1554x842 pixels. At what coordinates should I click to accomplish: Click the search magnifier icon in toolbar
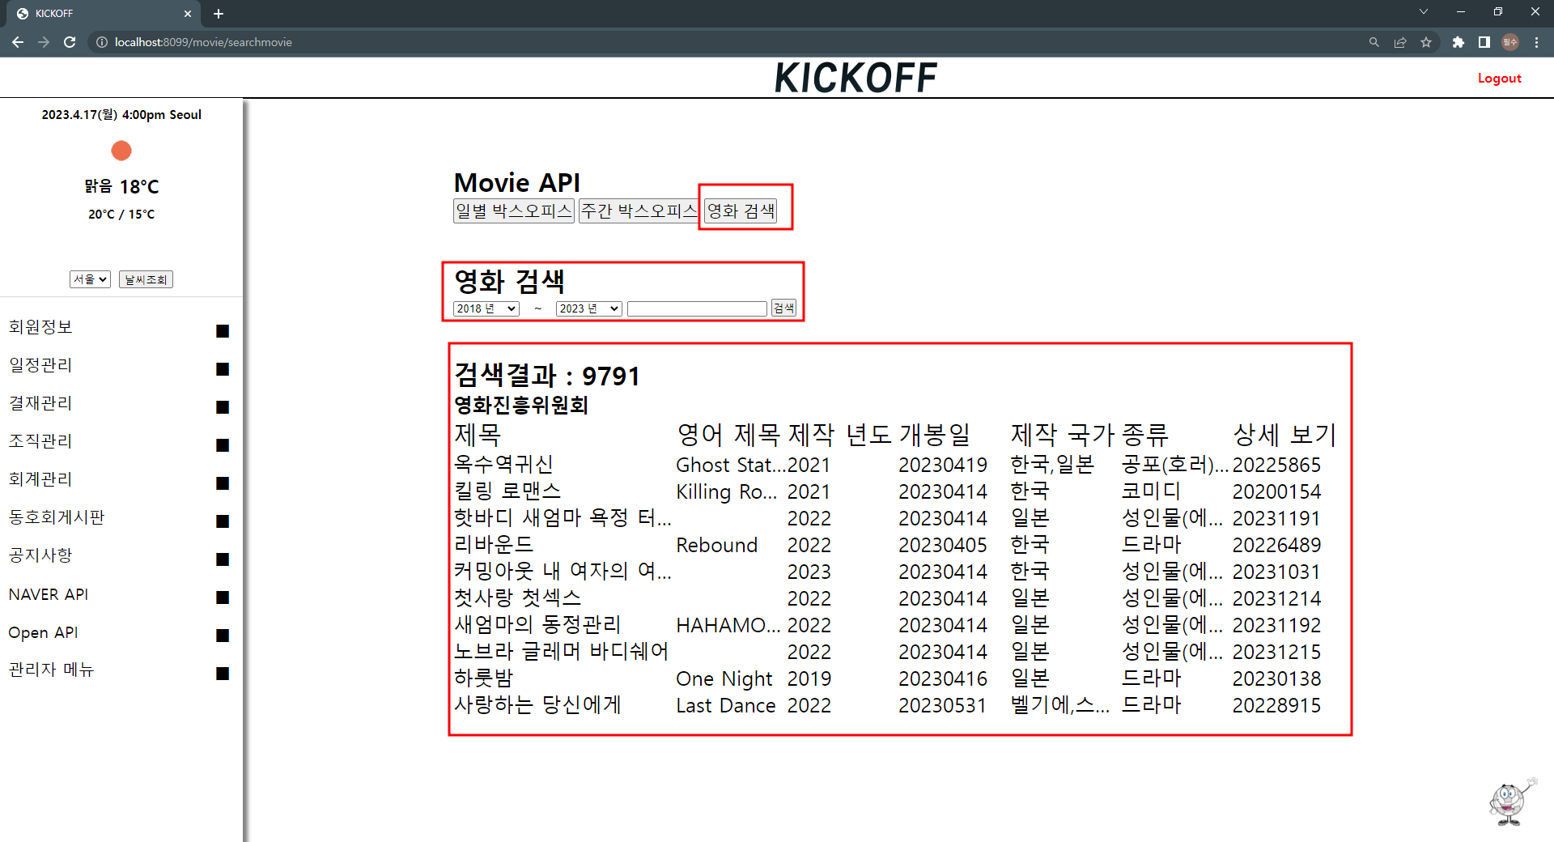tap(1374, 42)
